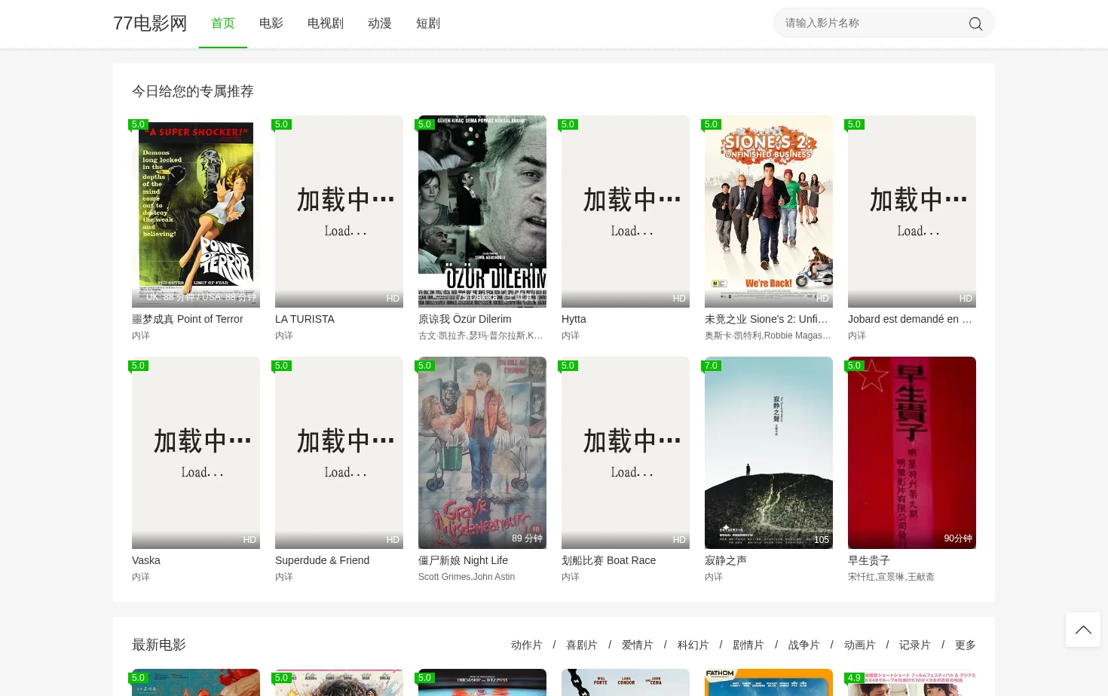The image size is (1108, 696).
Task: Click the 寂静之声 title link
Action: (726, 560)
